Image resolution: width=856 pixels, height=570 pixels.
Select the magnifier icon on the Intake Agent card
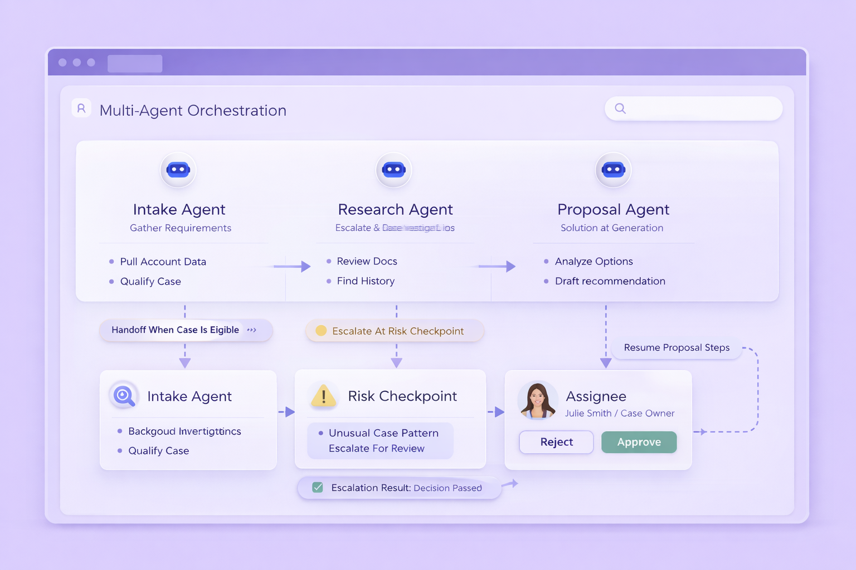pos(123,396)
